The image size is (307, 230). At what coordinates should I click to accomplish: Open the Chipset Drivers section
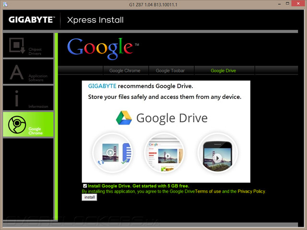click(28, 46)
